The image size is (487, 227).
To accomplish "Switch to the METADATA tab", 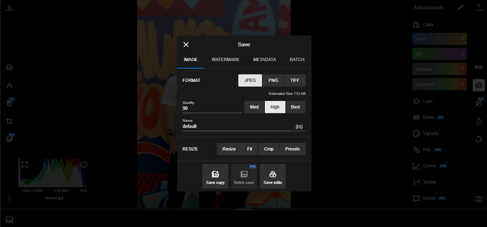I will pyautogui.click(x=264, y=60).
